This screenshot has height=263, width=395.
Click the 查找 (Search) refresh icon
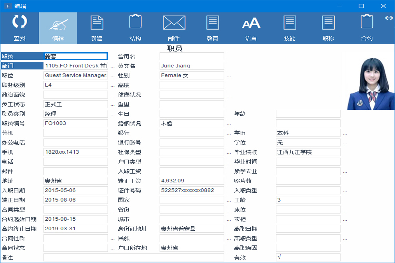[20, 22]
